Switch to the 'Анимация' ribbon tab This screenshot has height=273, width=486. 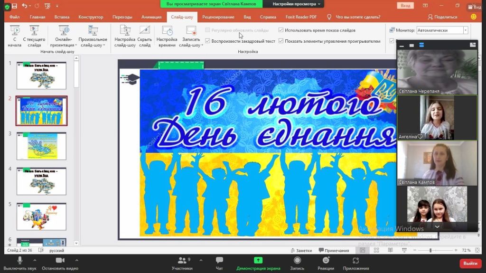151,17
